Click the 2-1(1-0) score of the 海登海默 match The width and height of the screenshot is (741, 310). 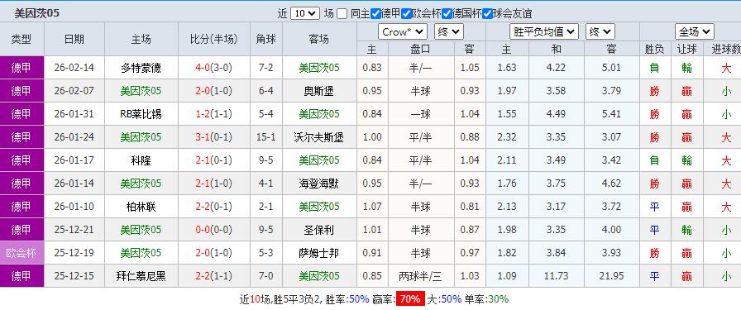pyautogui.click(x=213, y=184)
